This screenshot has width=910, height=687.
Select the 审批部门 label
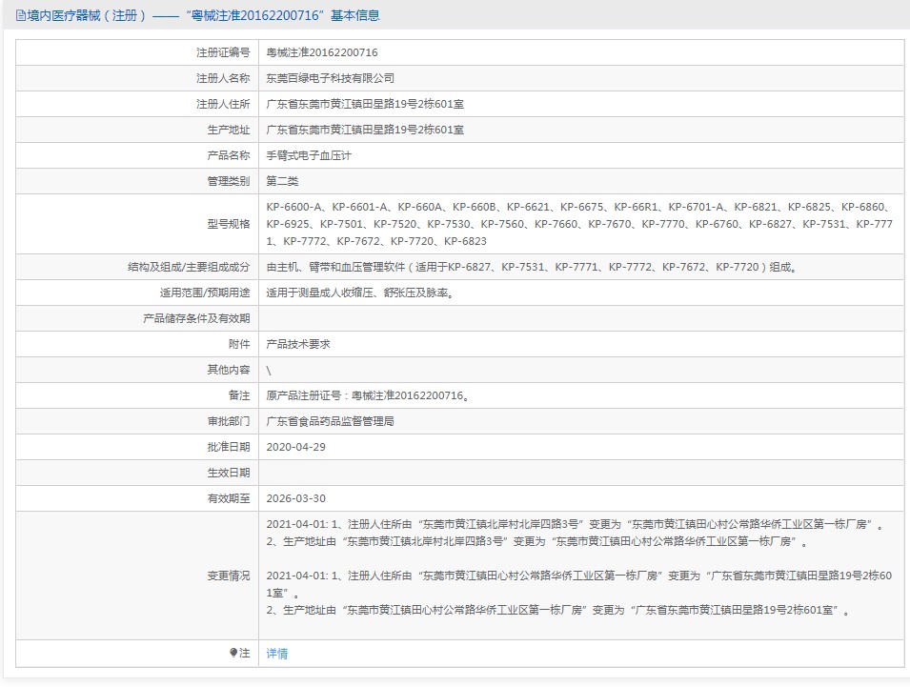pos(229,421)
